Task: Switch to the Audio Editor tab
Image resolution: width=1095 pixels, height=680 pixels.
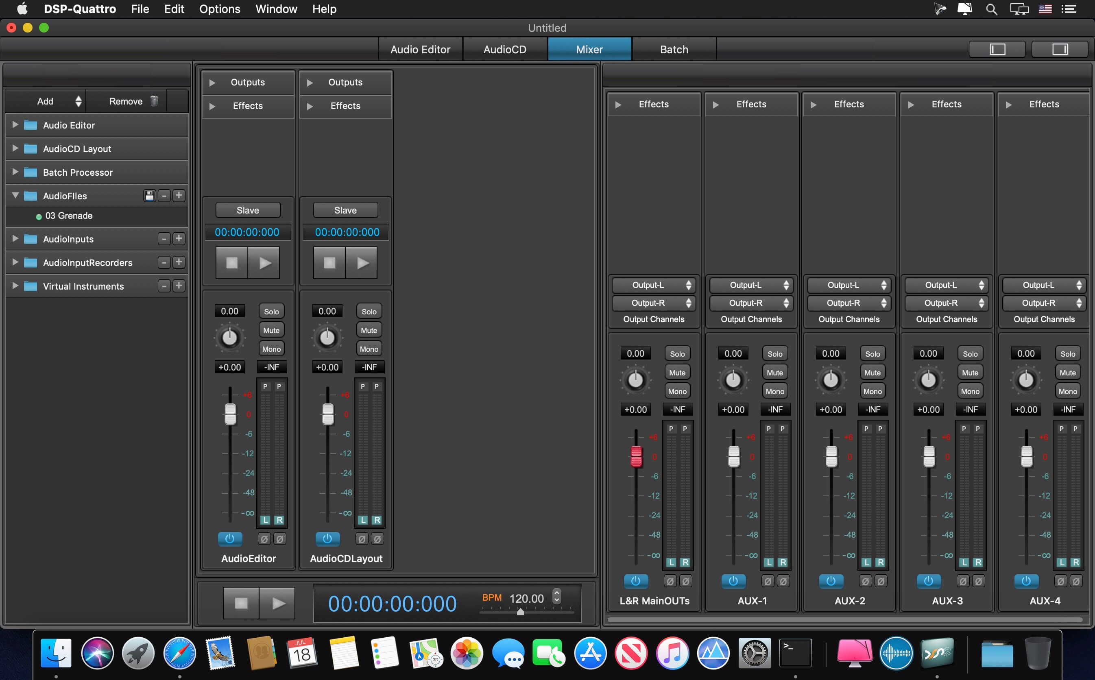Action: (x=420, y=49)
